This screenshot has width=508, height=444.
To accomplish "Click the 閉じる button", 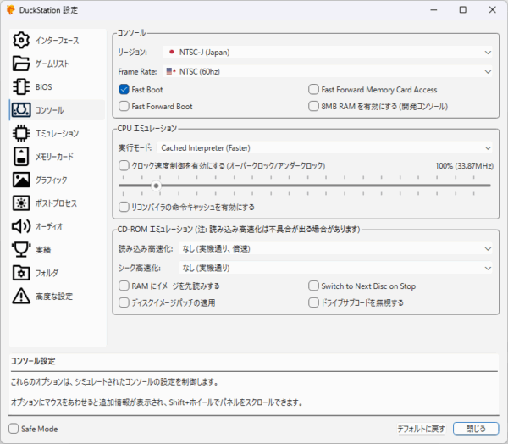I will pyautogui.click(x=476, y=429).
